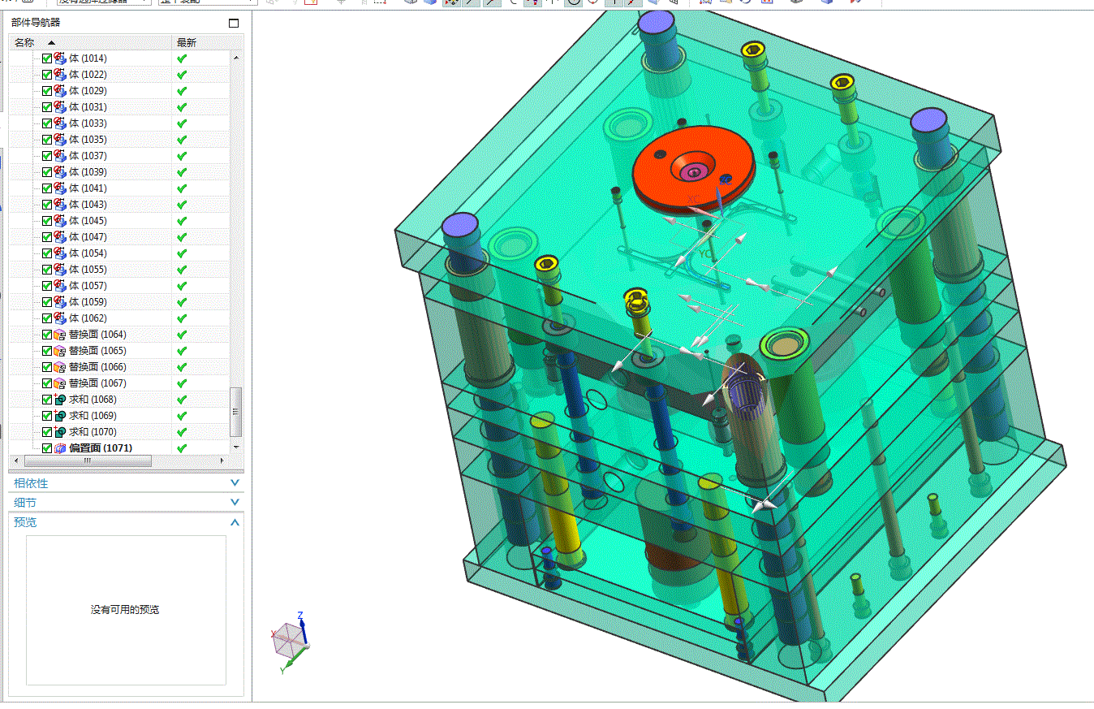Click the green status check for 求和 (1068)
1094x709 pixels.
pyautogui.click(x=182, y=400)
